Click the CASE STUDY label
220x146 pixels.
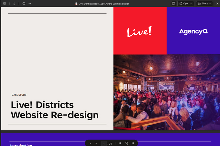pyautogui.click(x=19, y=95)
